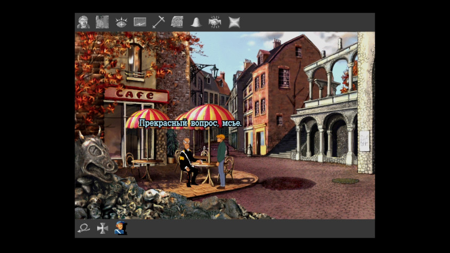Pick the four-pointed star shaped icon

(x=234, y=22)
